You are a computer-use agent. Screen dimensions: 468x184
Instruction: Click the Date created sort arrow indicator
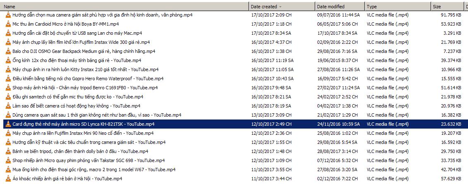click(x=280, y=7)
